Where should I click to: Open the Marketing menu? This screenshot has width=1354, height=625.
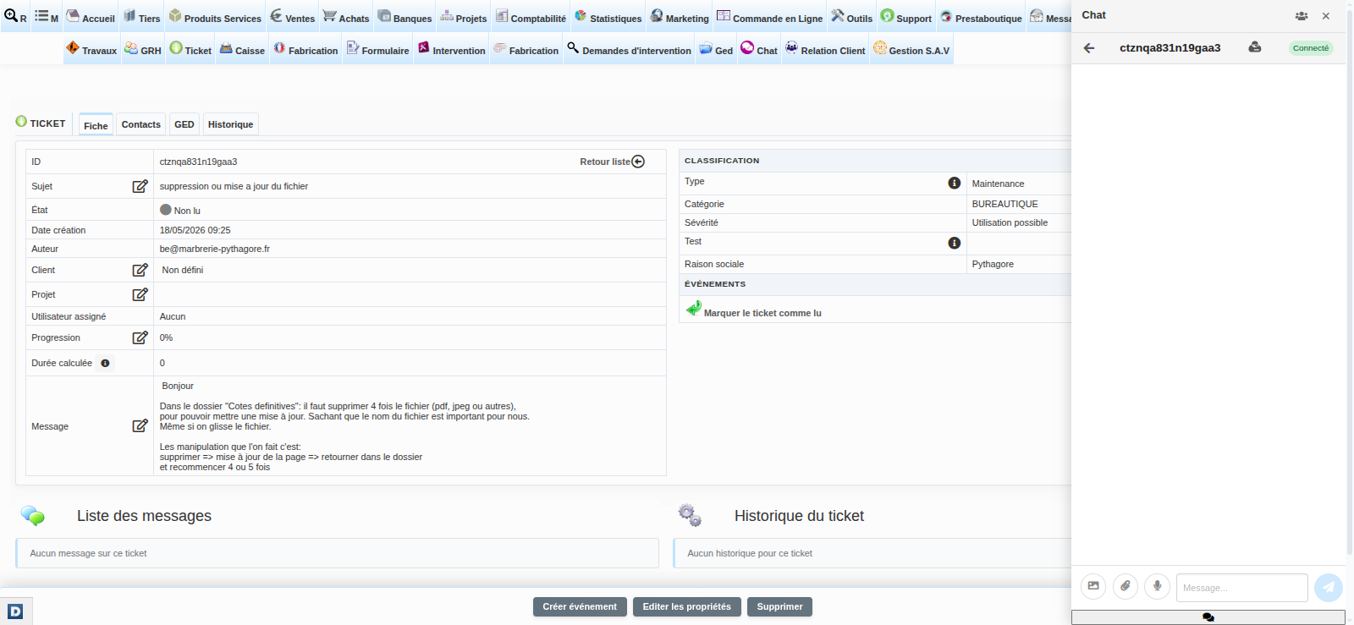680,17
